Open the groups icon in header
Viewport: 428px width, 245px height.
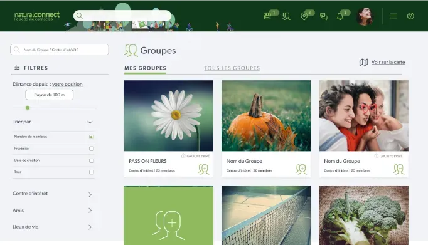coord(286,16)
